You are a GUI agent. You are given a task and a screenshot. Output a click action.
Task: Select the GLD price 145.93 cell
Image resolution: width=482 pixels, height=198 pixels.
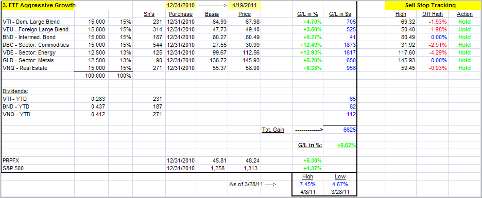click(x=244, y=60)
